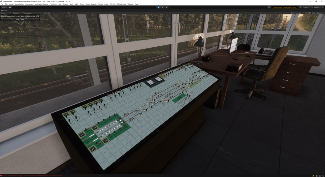
Task: Open the uGUI menu
Action: (x=77, y=4)
